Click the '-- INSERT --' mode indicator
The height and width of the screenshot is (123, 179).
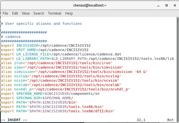14,120
